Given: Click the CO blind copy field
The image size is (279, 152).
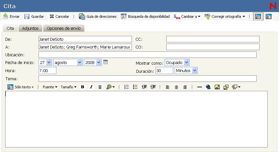Looking at the screenshot, I should click(213, 47).
